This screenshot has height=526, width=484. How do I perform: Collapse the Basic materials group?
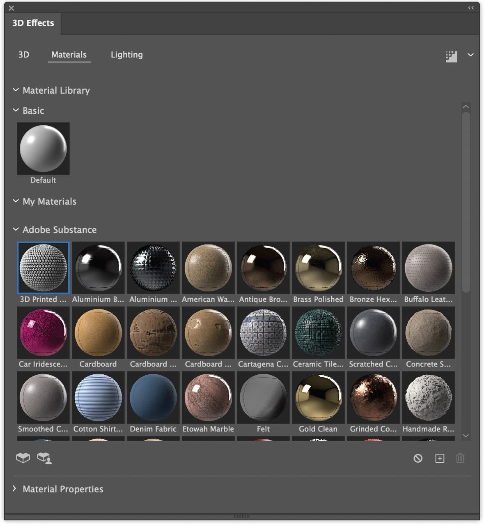(16, 110)
